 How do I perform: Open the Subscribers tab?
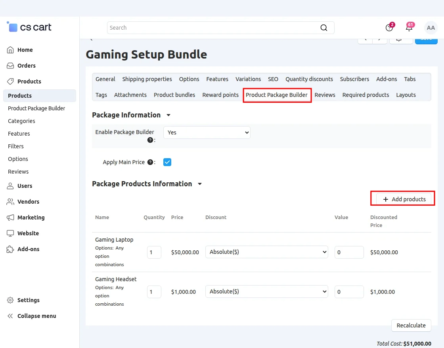coord(354,79)
